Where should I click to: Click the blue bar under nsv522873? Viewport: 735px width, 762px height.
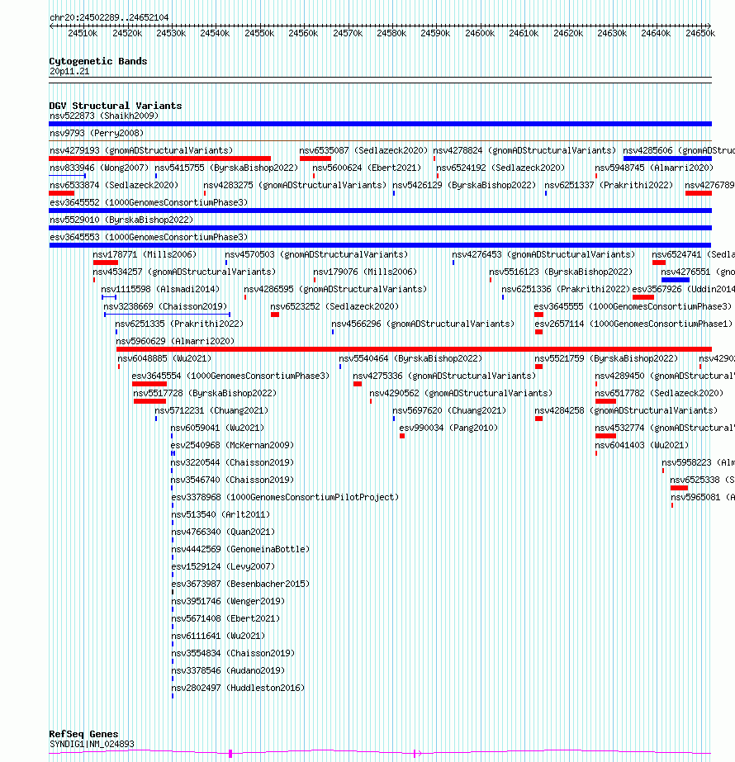[380, 124]
